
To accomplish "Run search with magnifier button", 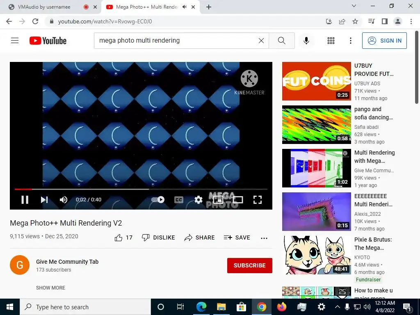I will 281,41.
